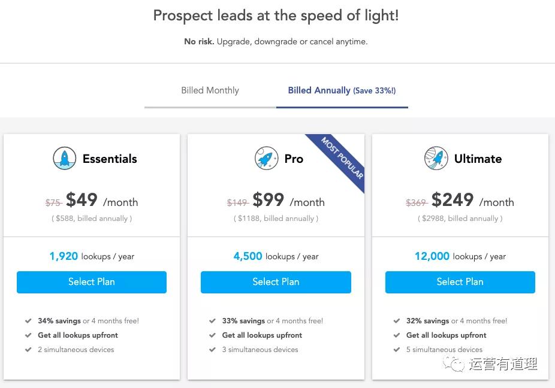The height and width of the screenshot is (388, 555).
Task: Click checkmark beside 34% savings
Action: (x=28, y=321)
